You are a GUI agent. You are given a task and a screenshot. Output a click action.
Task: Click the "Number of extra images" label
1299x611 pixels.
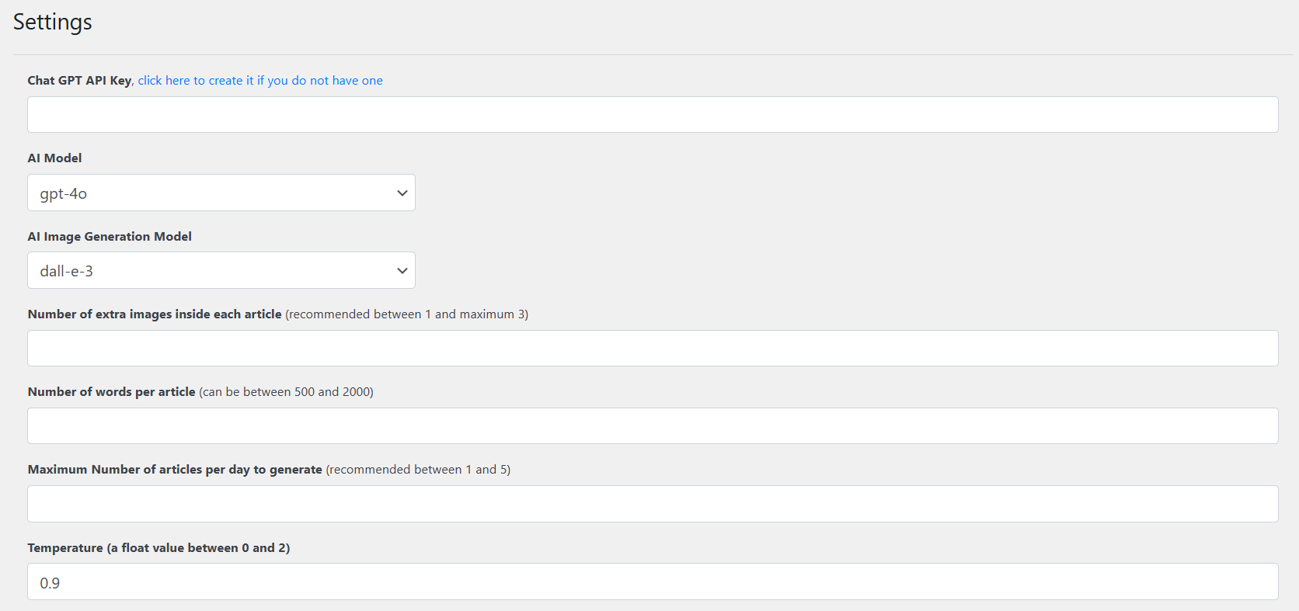click(155, 314)
